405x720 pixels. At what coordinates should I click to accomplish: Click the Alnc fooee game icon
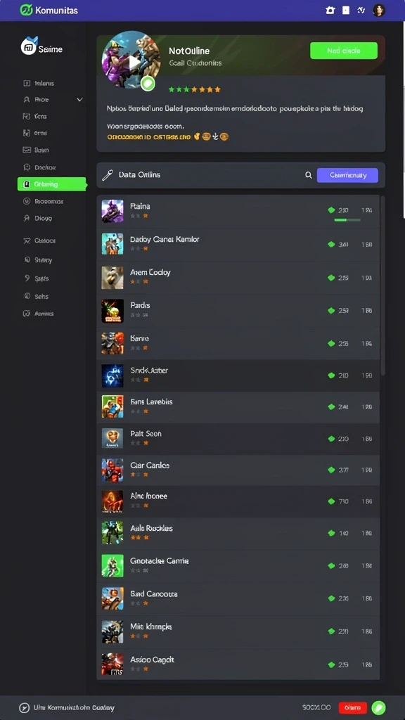[x=112, y=501]
